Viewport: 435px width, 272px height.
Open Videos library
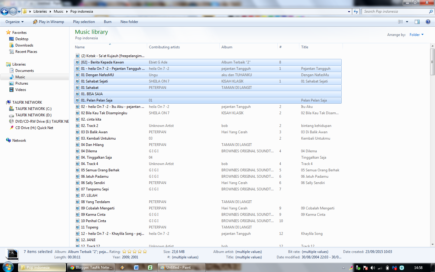tap(21, 90)
